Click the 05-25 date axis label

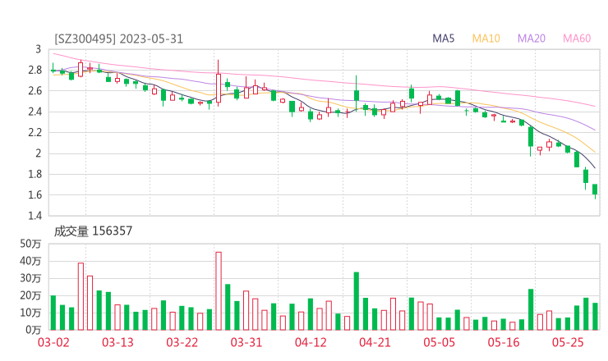(568, 342)
